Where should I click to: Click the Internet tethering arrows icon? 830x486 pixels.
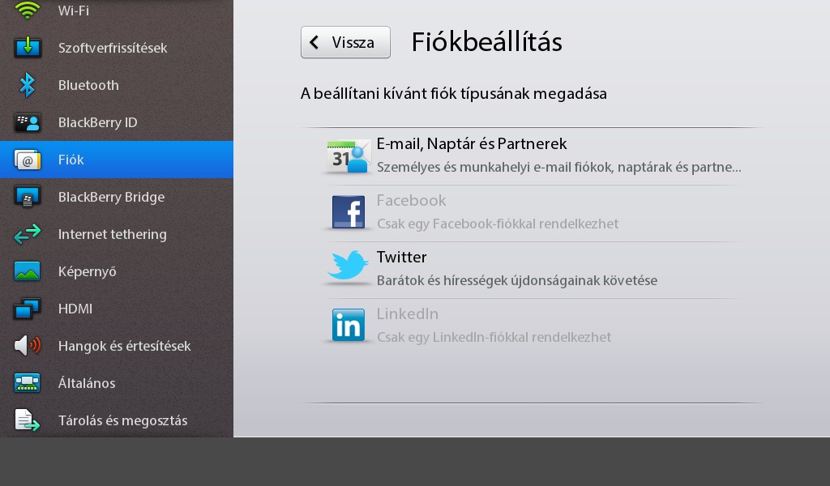point(28,234)
